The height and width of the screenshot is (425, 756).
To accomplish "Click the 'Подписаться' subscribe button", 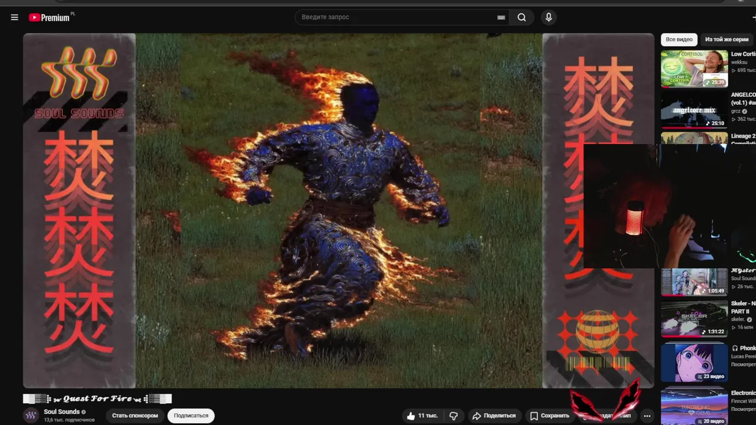I will pos(191,416).
